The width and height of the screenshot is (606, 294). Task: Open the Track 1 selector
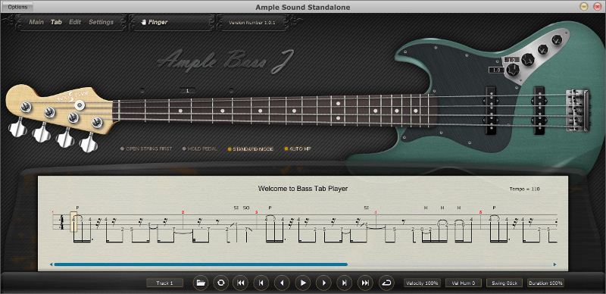(164, 283)
